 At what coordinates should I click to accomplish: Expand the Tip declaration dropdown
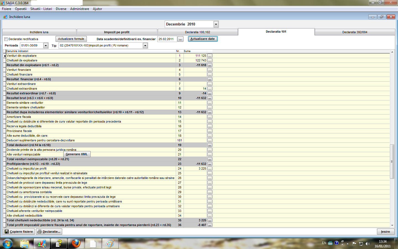tap(145, 45)
